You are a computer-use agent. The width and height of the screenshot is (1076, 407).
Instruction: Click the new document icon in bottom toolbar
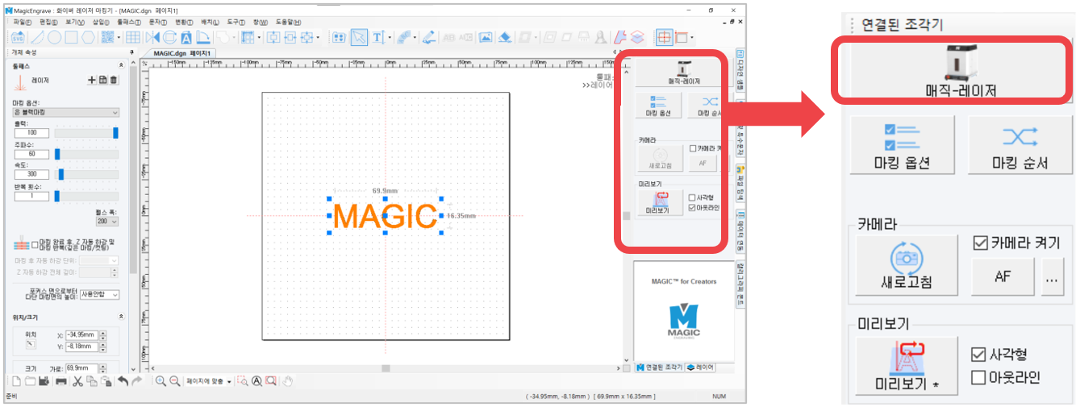[x=16, y=381]
